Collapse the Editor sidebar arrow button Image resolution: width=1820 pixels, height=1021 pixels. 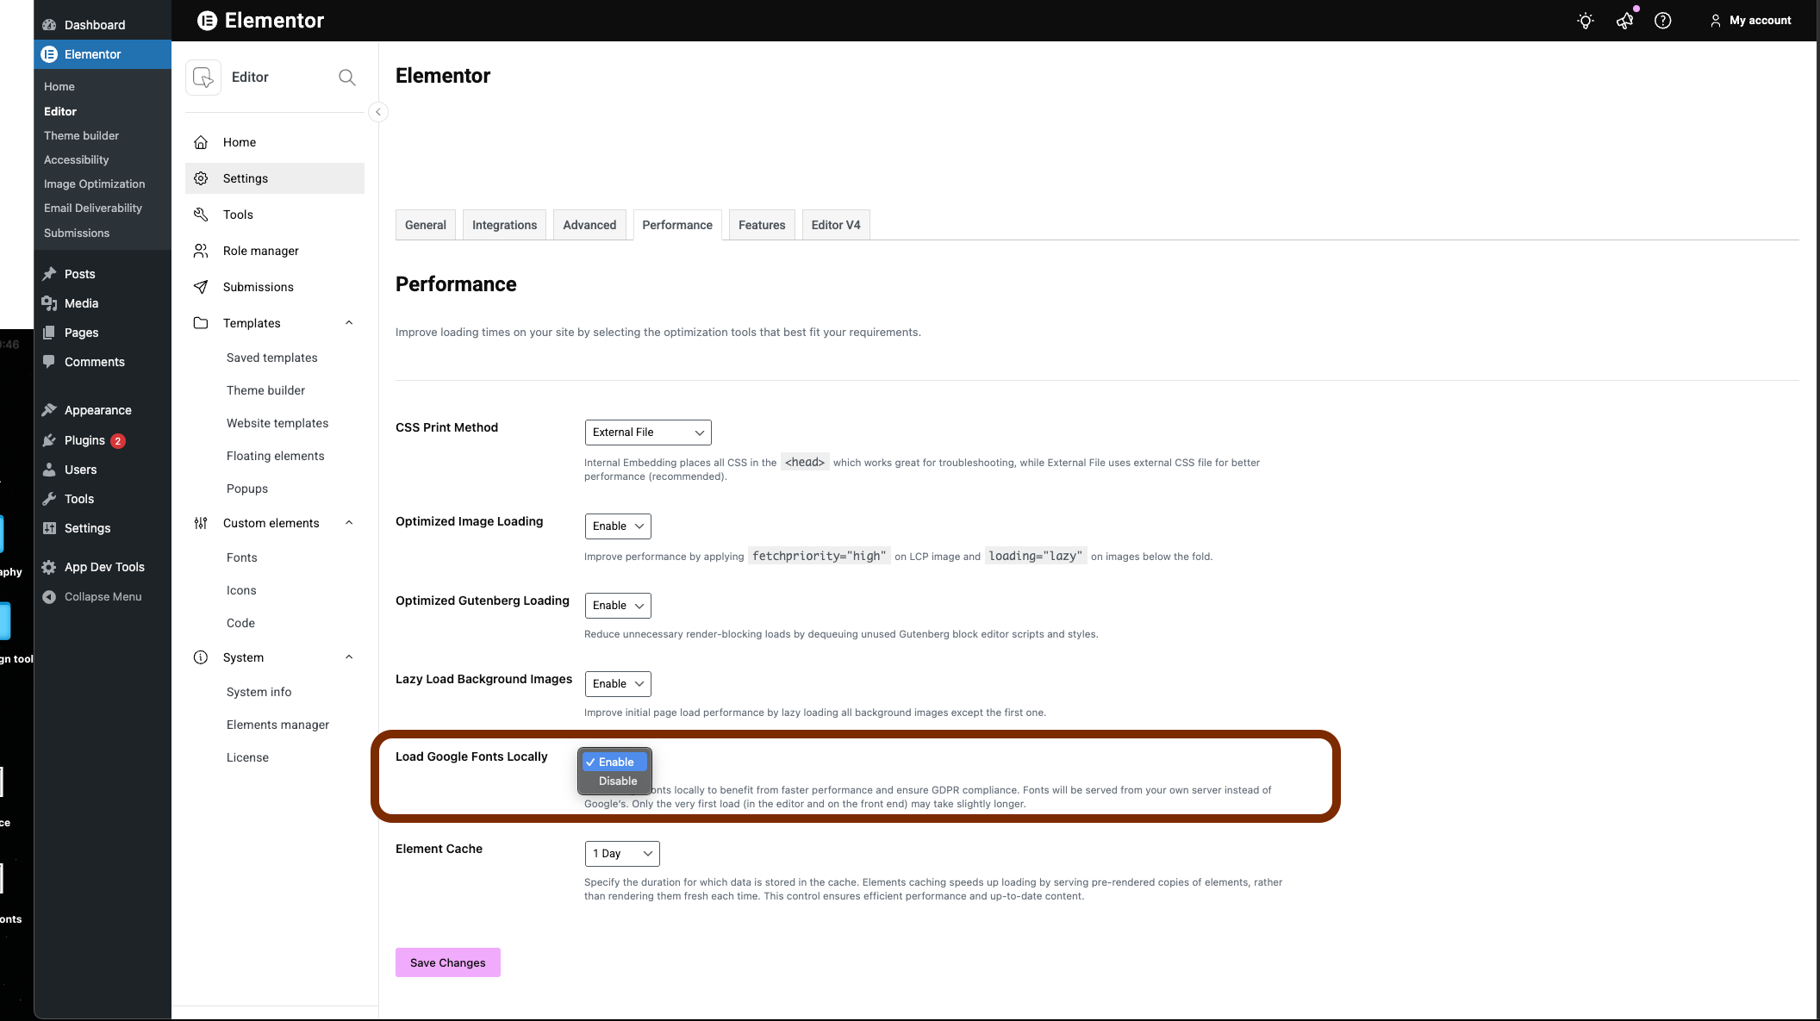pyautogui.click(x=377, y=112)
